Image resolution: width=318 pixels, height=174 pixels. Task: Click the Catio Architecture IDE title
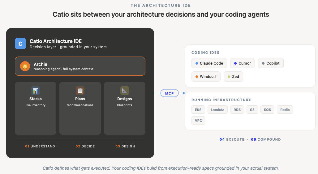coord(56,41)
